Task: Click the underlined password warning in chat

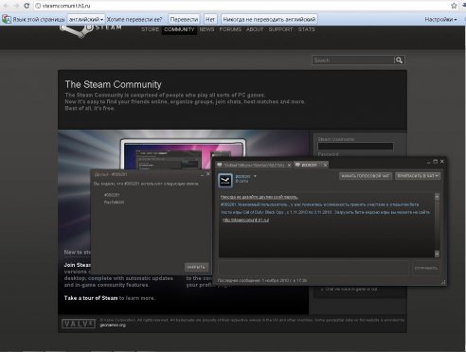Action: 260,197
